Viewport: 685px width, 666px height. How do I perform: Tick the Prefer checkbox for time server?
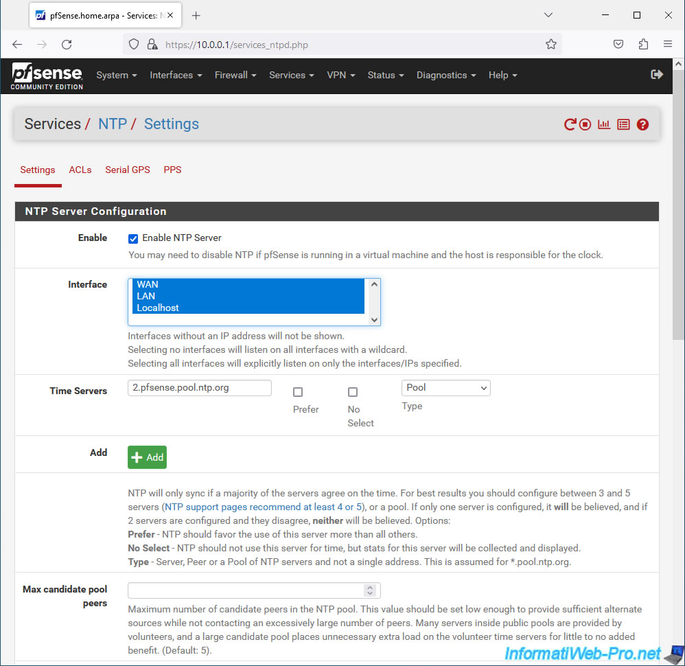point(298,392)
